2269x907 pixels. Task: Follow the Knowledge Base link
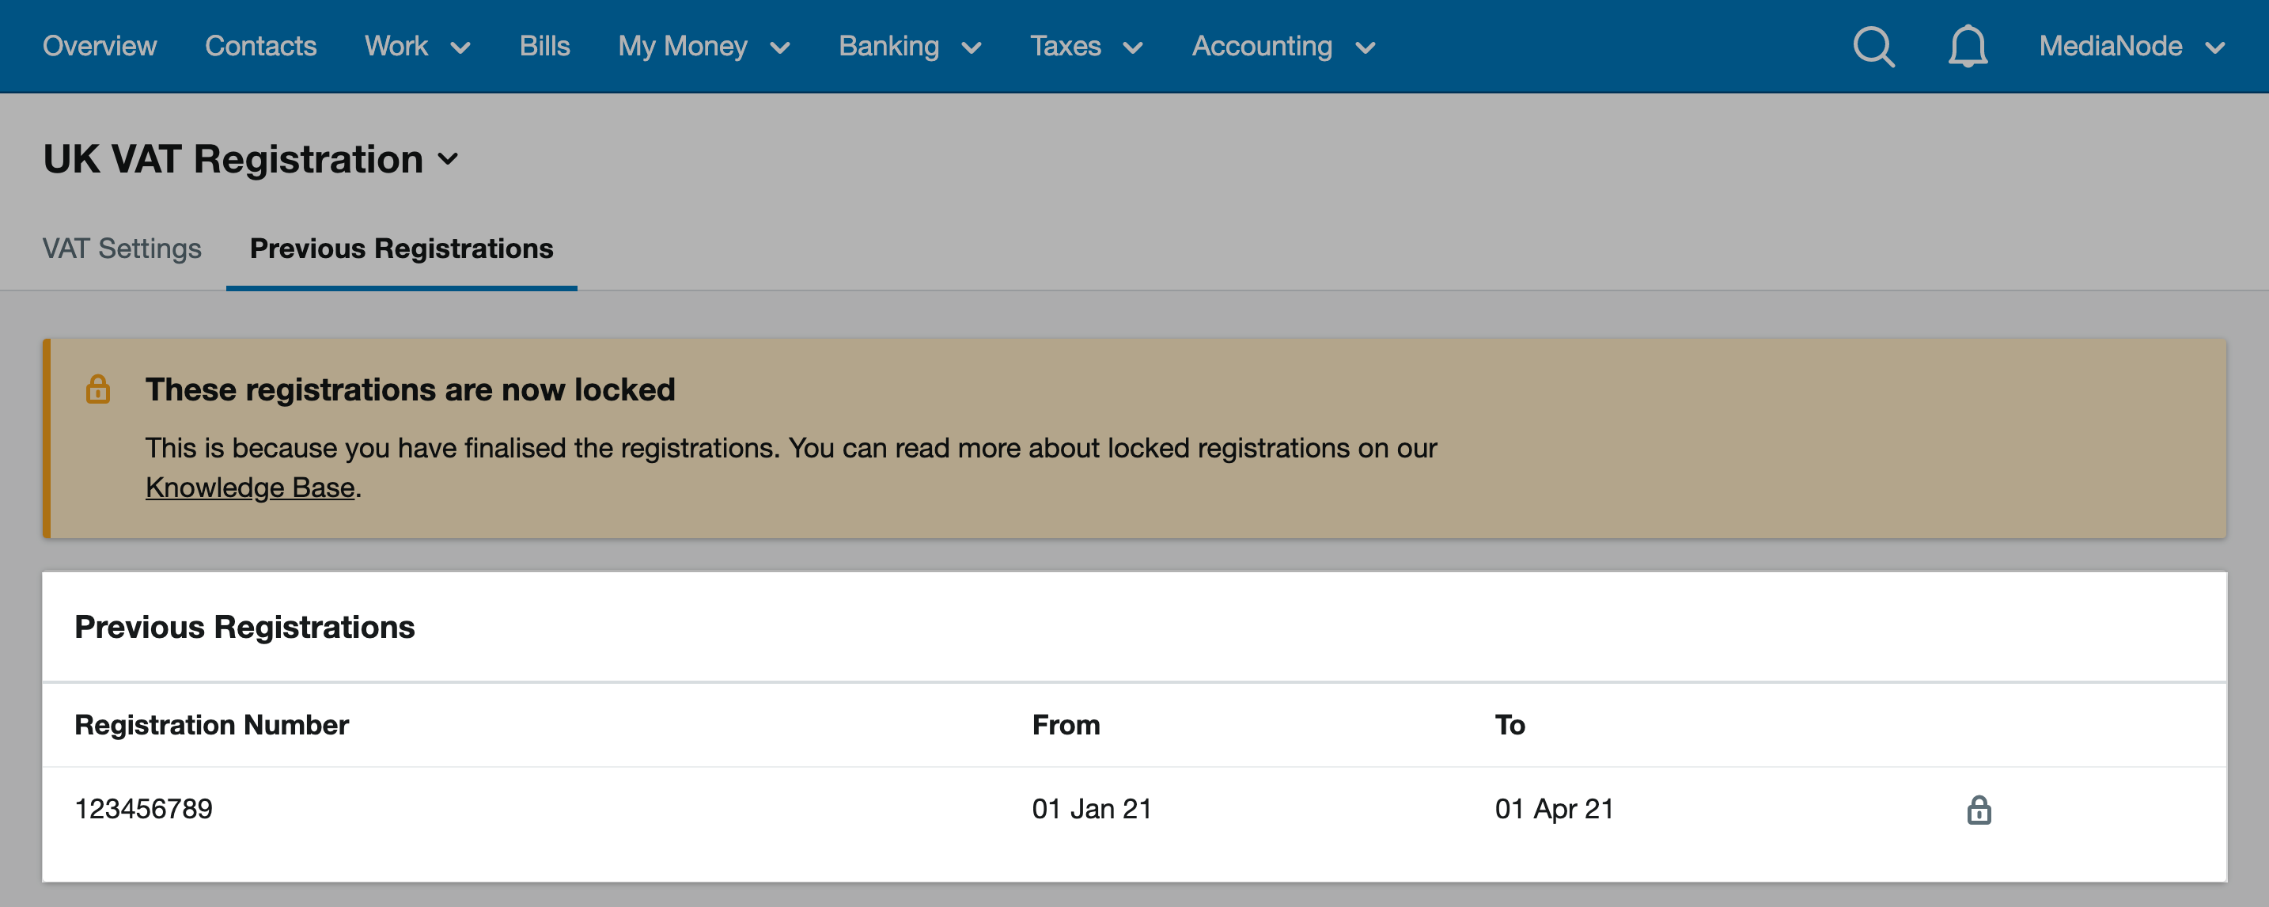click(250, 488)
